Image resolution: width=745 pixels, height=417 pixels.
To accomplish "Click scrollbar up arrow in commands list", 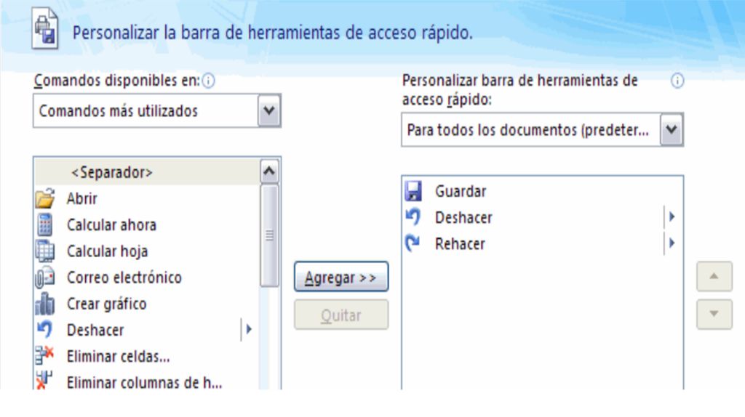I will pyautogui.click(x=269, y=172).
